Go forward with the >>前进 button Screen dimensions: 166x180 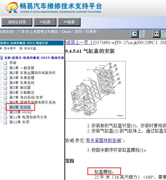69,22
